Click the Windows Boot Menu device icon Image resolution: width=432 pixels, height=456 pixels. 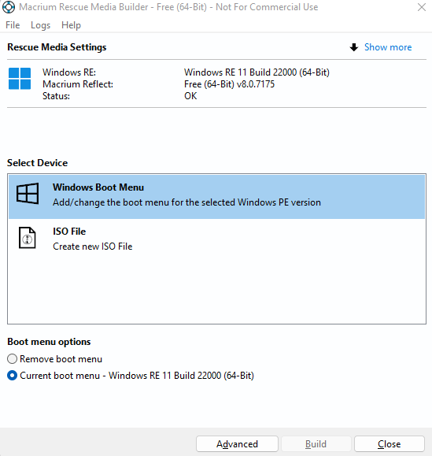pos(28,194)
